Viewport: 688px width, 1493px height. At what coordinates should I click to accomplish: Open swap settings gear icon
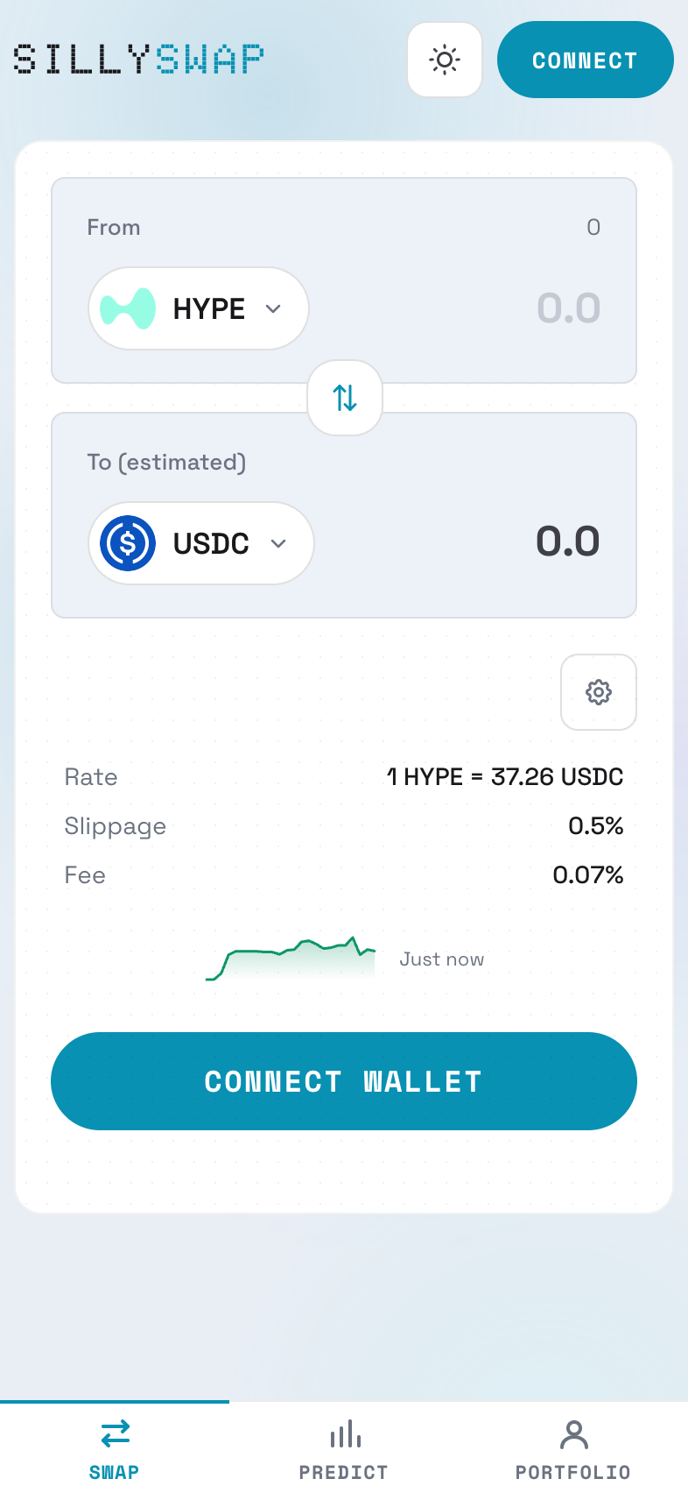(x=598, y=692)
